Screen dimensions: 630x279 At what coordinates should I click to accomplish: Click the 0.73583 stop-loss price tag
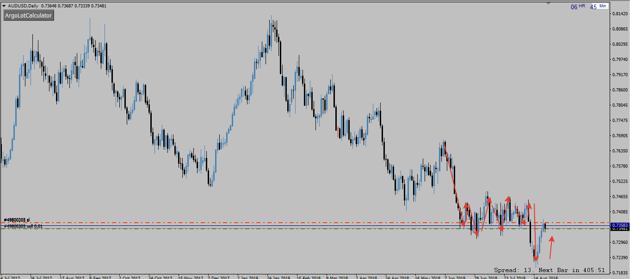(620, 224)
